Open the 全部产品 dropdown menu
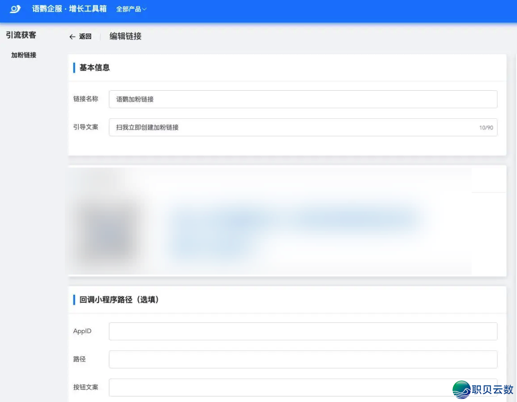Screen dimensions: 517x402 coord(131,9)
